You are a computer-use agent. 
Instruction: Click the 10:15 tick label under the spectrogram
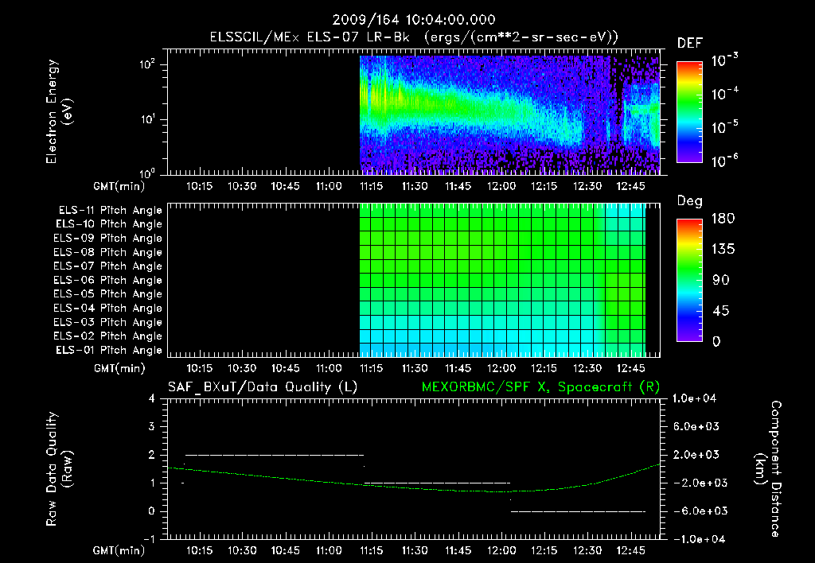click(199, 186)
